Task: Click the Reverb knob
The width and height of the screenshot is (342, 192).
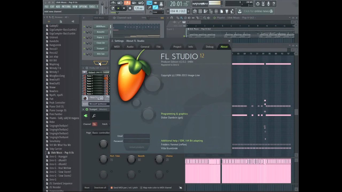Action: point(131,159)
